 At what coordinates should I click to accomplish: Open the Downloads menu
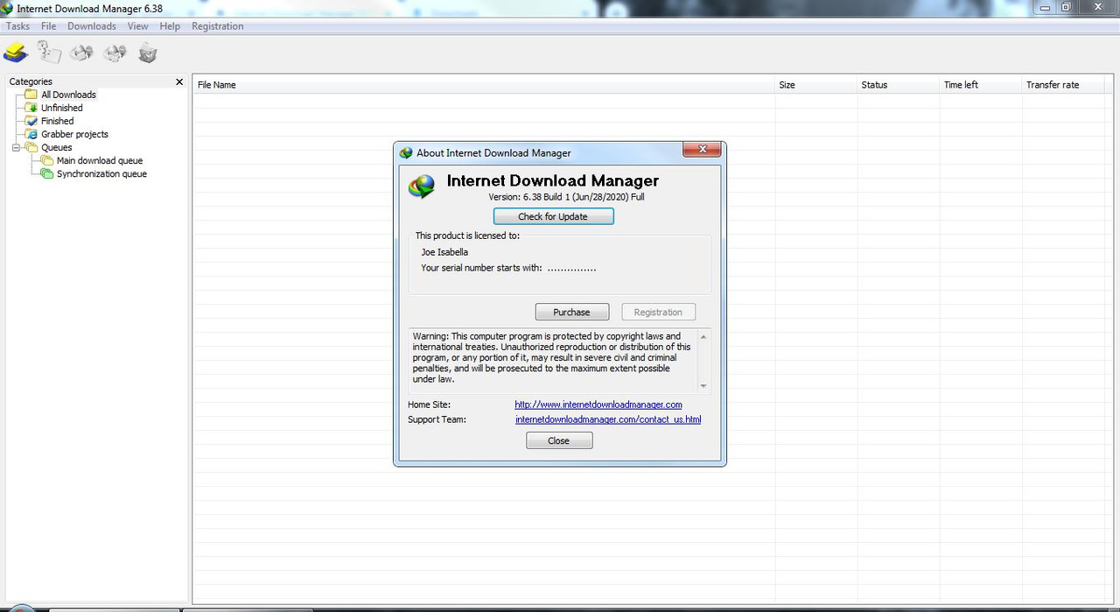click(x=92, y=26)
